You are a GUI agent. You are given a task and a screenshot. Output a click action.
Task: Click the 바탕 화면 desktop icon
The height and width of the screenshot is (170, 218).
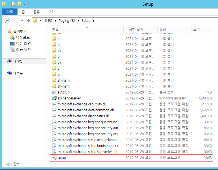[x=12, y=44]
